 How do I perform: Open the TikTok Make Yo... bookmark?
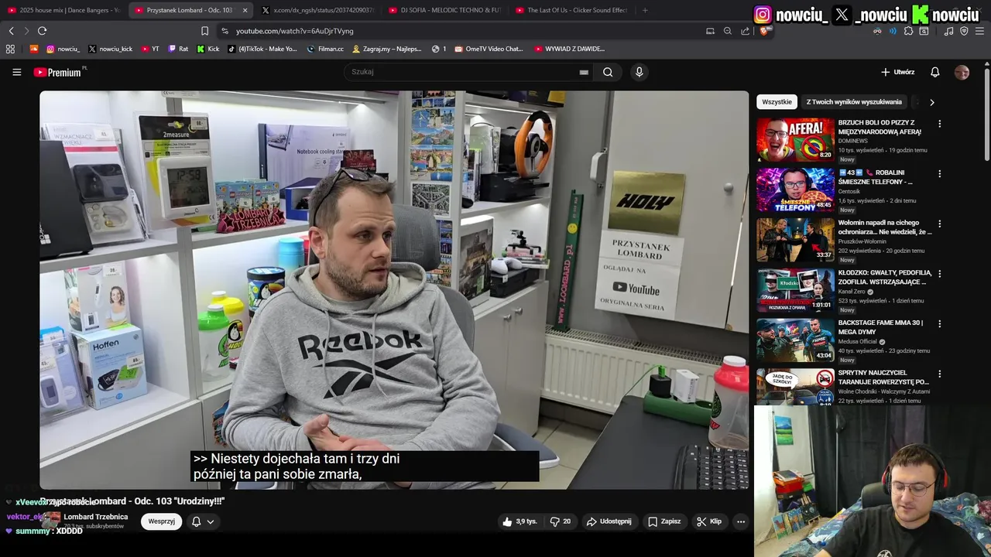click(262, 49)
